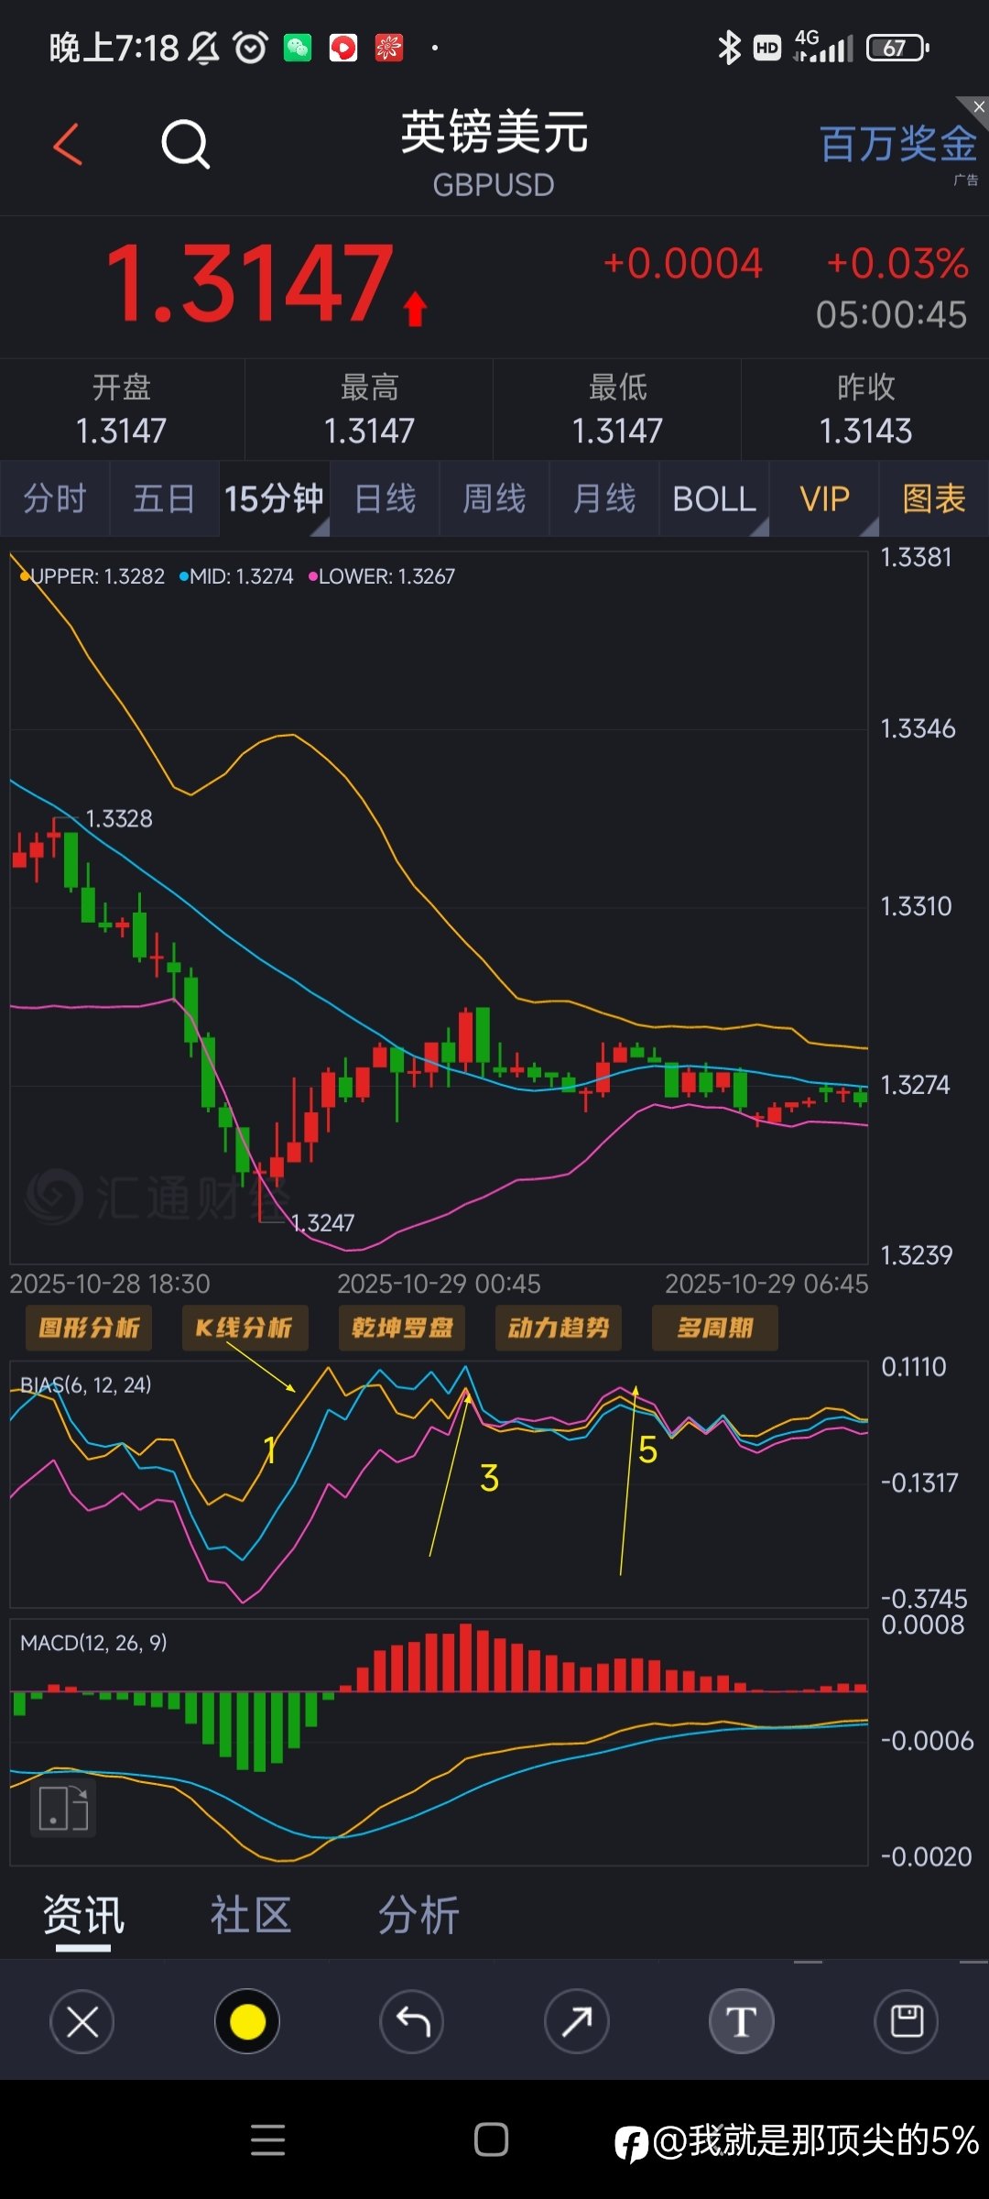Viewport: 989px width, 2199px height.
Task: Tap the 英镑美元 GBPUSD title
Action: click(x=494, y=152)
